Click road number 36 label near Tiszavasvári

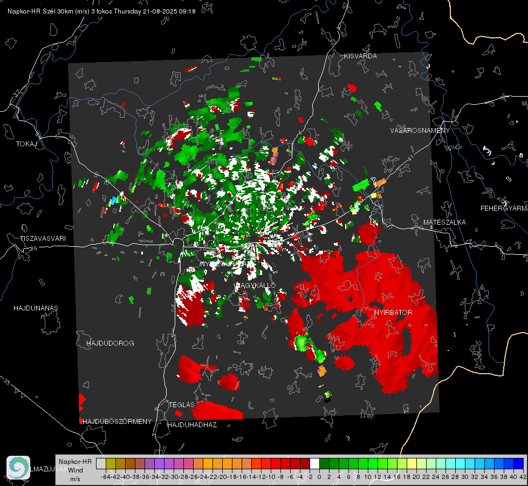point(33,248)
